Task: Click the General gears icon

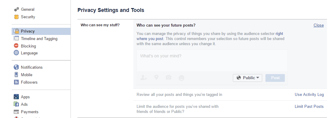Action: (16, 9)
